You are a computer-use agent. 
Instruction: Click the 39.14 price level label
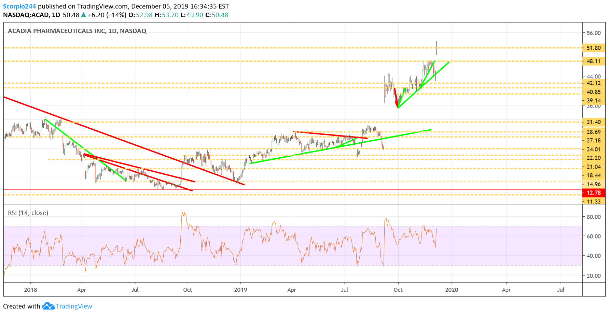594,100
